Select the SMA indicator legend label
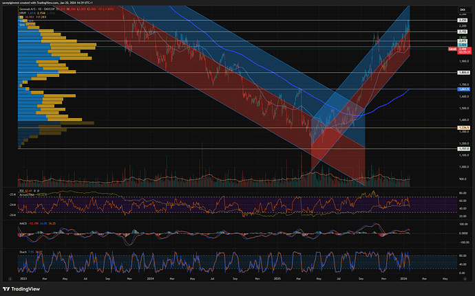The width and height of the screenshot is (475, 296). (x=21, y=23)
